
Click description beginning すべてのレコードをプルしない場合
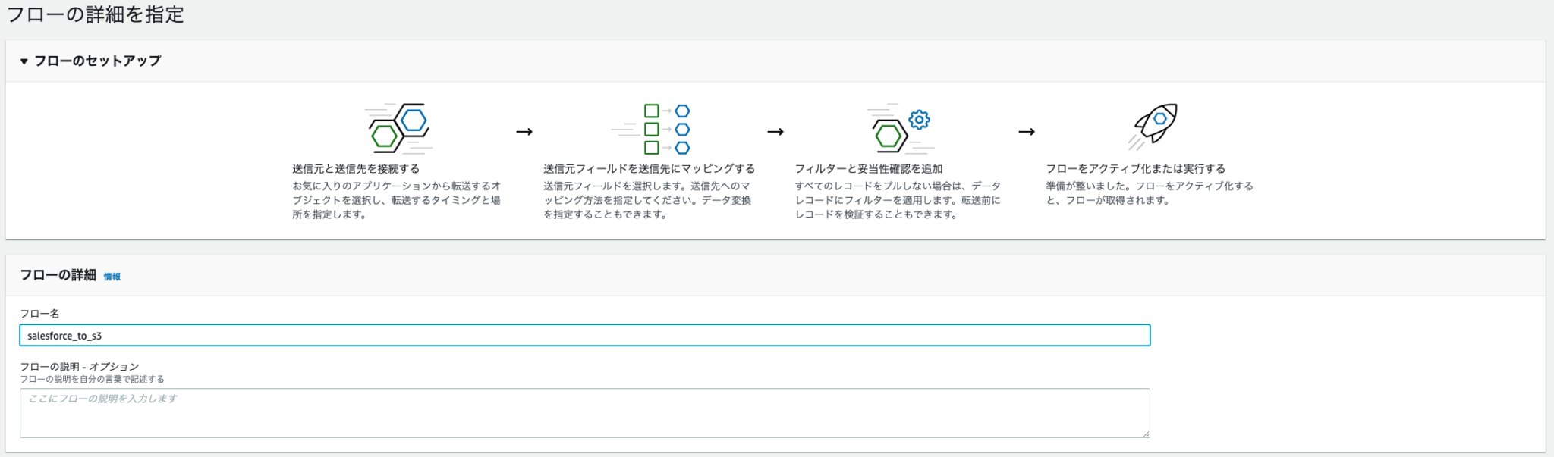[x=898, y=200]
